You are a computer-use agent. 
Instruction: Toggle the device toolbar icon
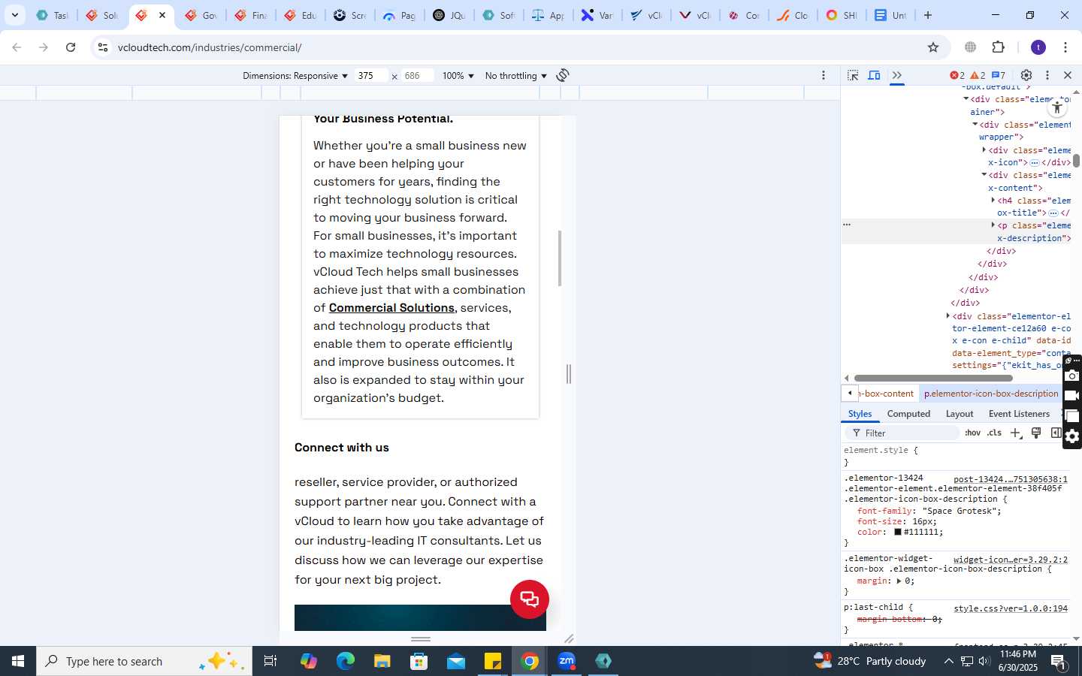click(875, 75)
